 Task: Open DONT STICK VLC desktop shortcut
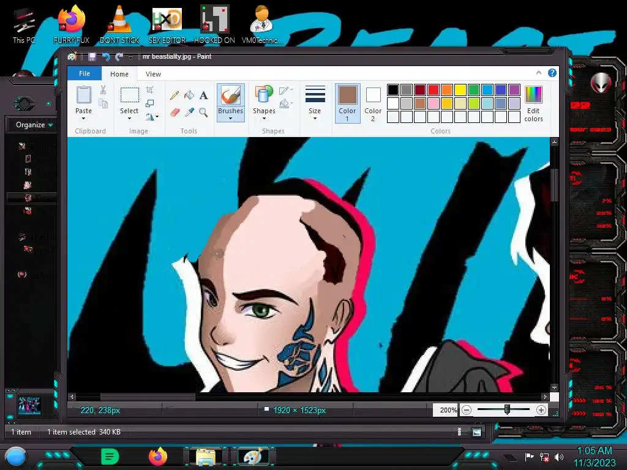[119, 24]
